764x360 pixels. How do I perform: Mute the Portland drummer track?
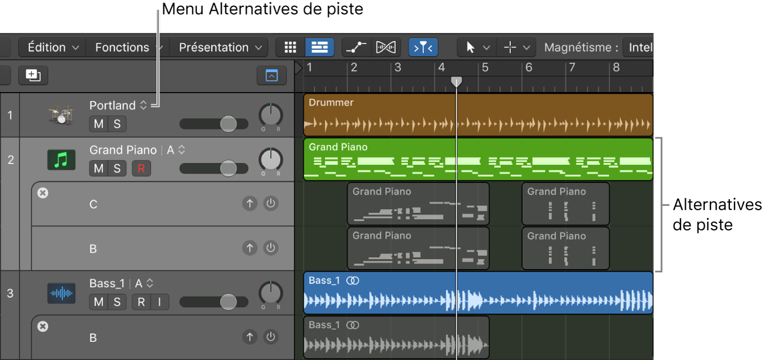tap(99, 124)
